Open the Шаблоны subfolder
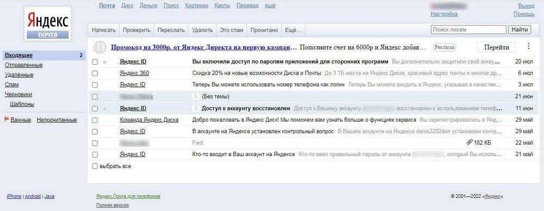Screen dimensions: 544x211 click(22, 104)
